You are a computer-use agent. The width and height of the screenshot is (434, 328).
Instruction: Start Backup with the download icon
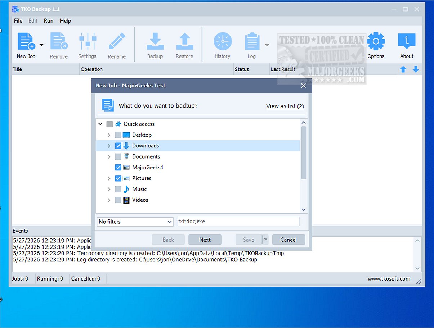pyautogui.click(x=155, y=41)
